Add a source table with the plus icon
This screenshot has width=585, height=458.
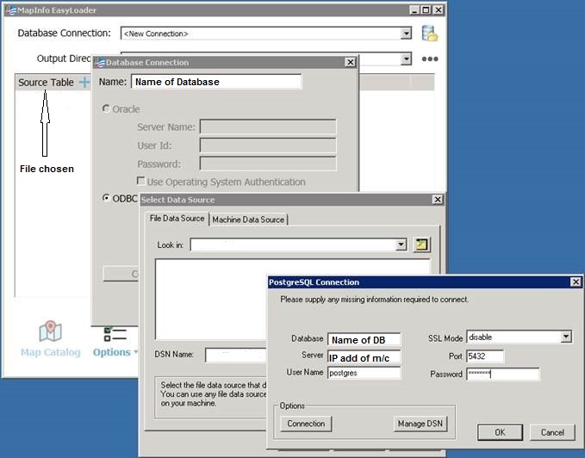84,82
